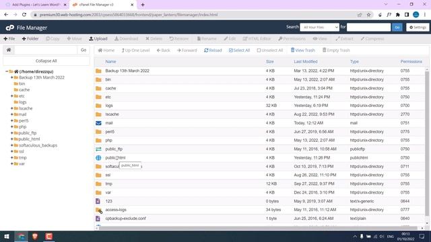431x242 pixels.
Task: Click Restore in the toolbar
Action: [x=179, y=39]
